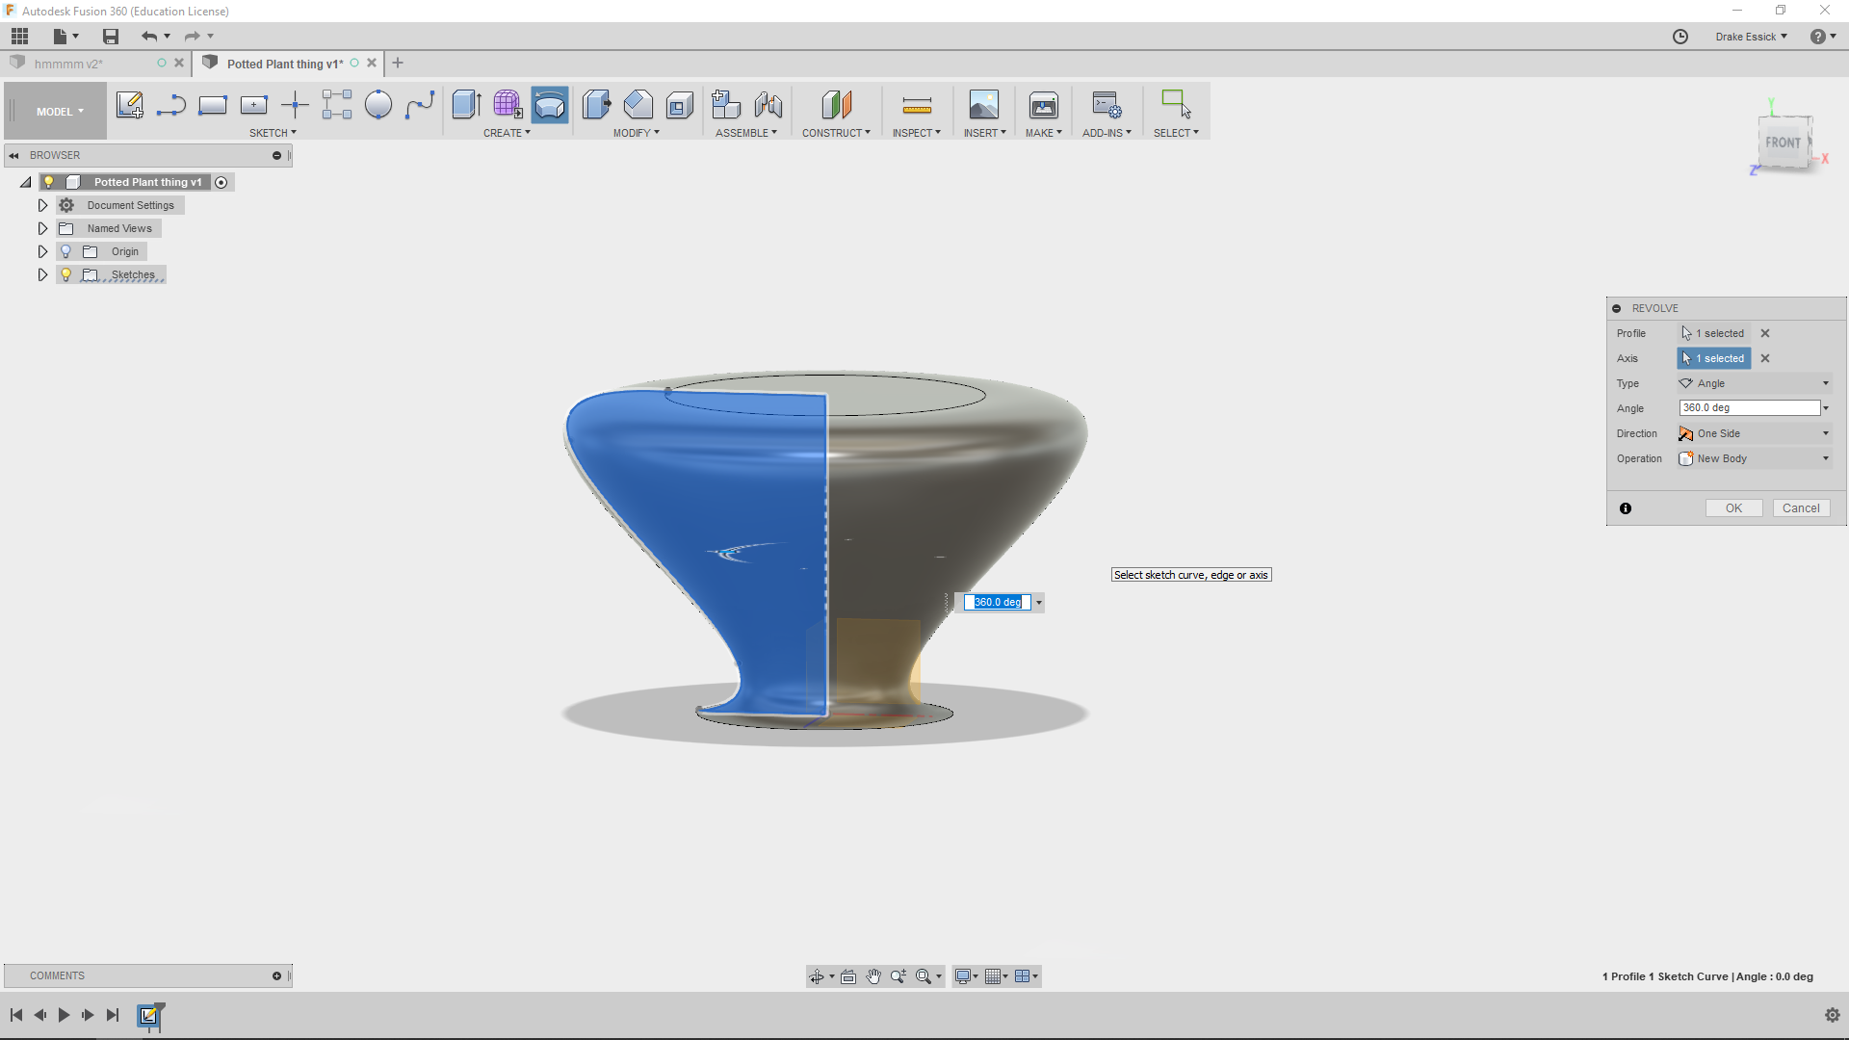Select the Create Sketch tool

tap(129, 105)
